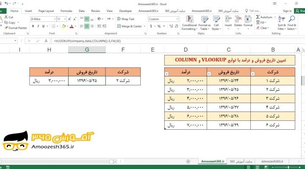Click the Increase Indent icon

[105, 26]
